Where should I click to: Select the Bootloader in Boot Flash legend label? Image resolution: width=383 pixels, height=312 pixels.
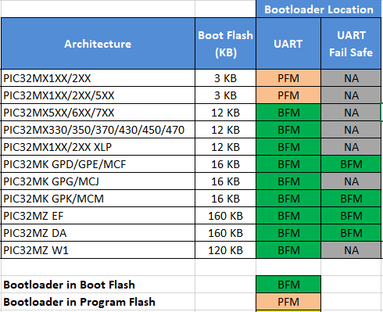point(70,285)
